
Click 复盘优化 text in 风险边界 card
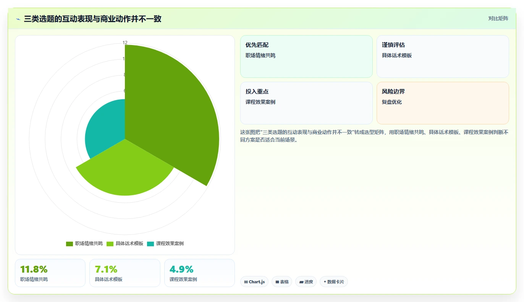pyautogui.click(x=392, y=102)
